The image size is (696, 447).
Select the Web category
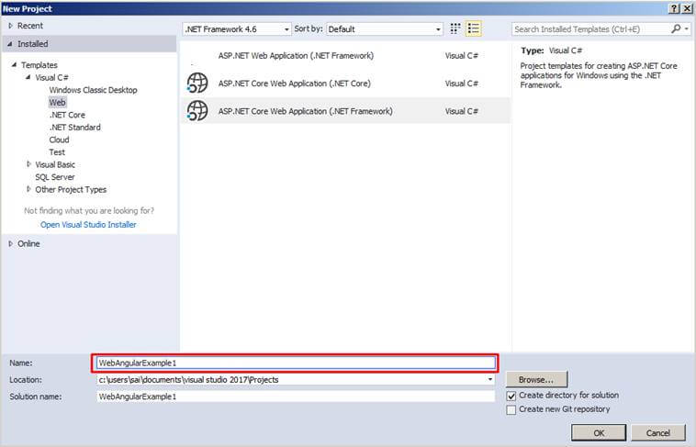(x=57, y=102)
